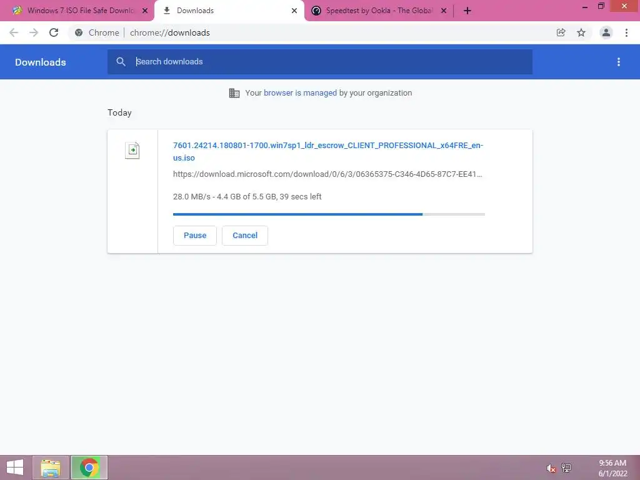Click the download.microsoft.com source URL
Screen dimensions: 640x480
coord(327,174)
